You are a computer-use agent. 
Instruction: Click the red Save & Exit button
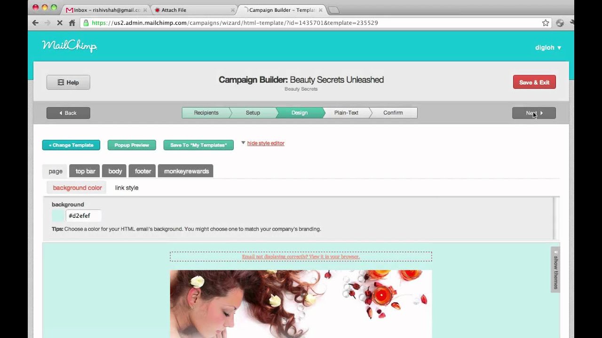pos(534,82)
